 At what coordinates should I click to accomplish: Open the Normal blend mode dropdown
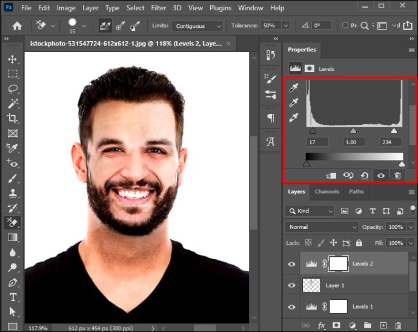click(321, 227)
